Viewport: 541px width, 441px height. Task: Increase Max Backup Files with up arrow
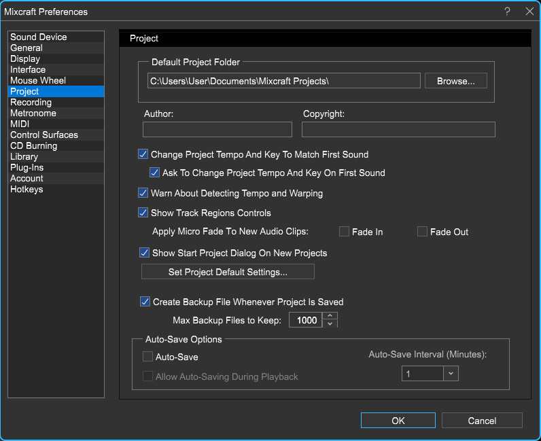[330, 316]
